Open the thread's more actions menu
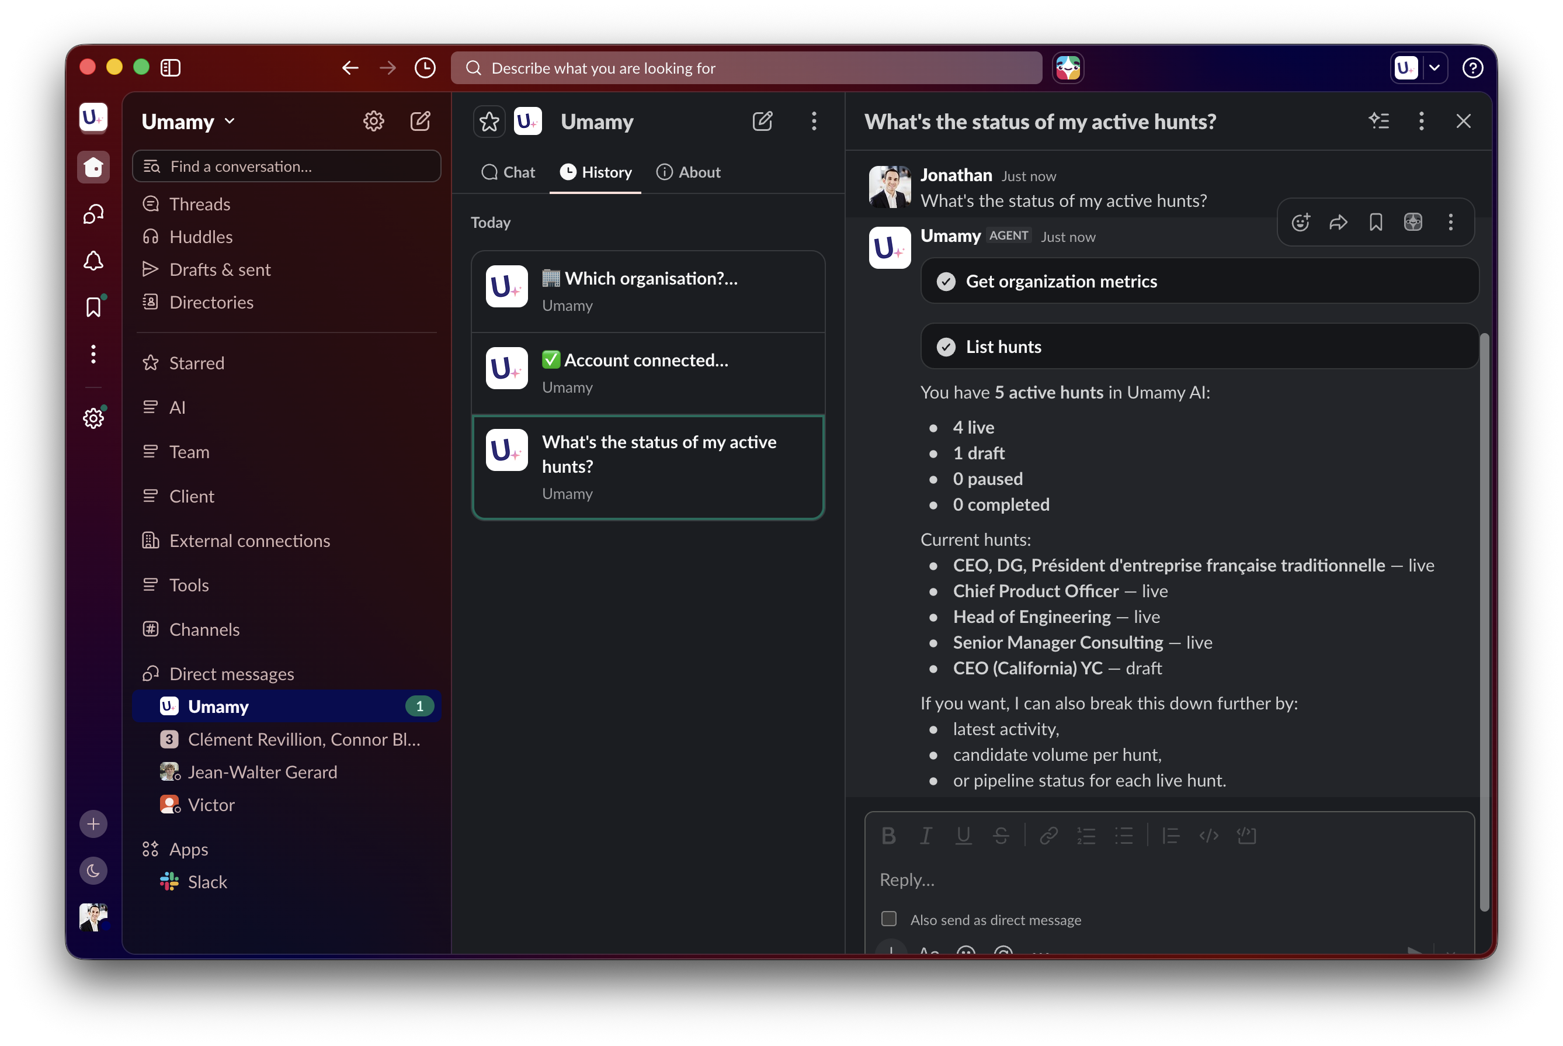The image size is (1563, 1046). coord(1421,121)
